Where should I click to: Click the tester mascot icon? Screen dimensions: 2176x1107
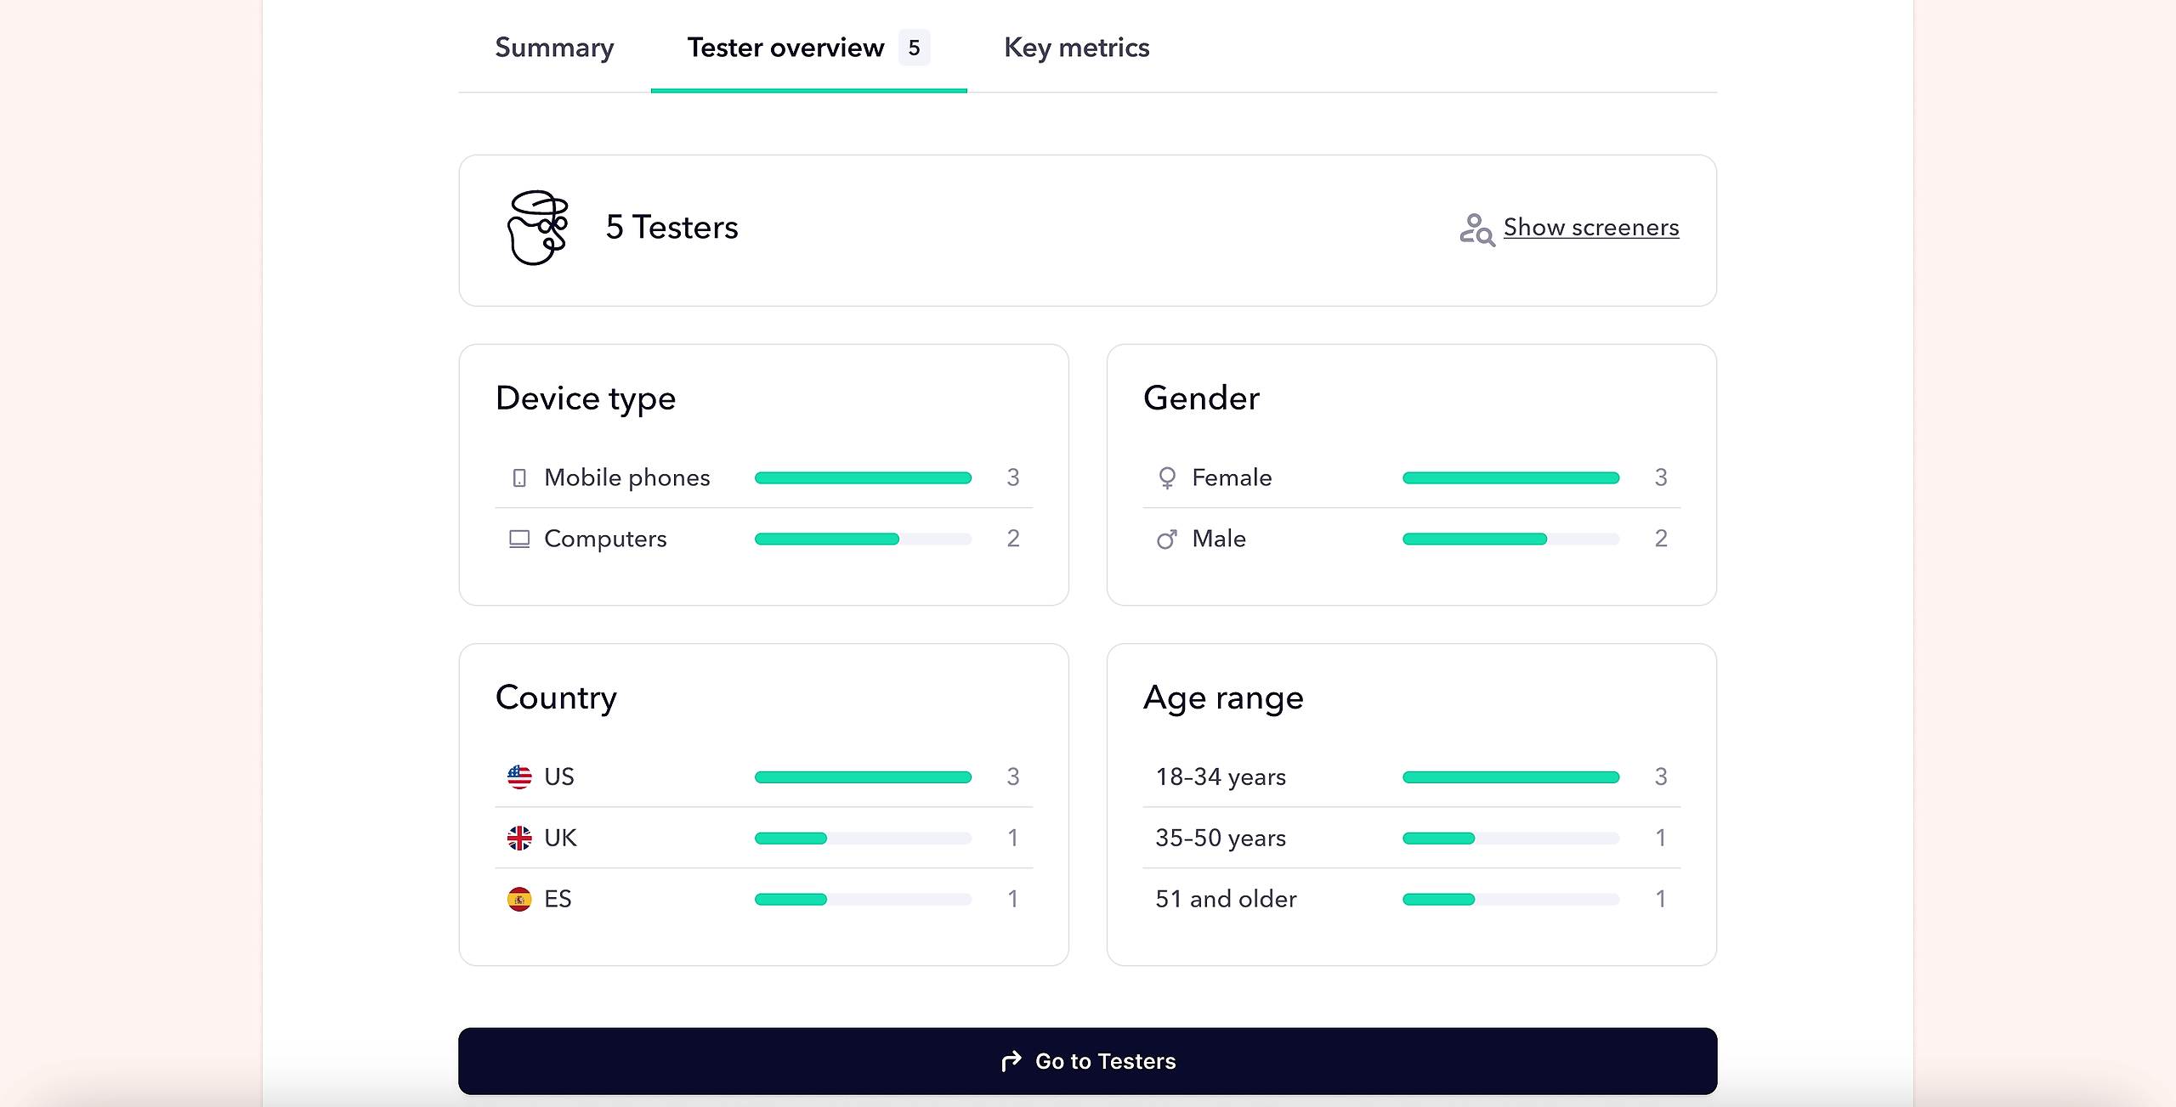point(537,228)
